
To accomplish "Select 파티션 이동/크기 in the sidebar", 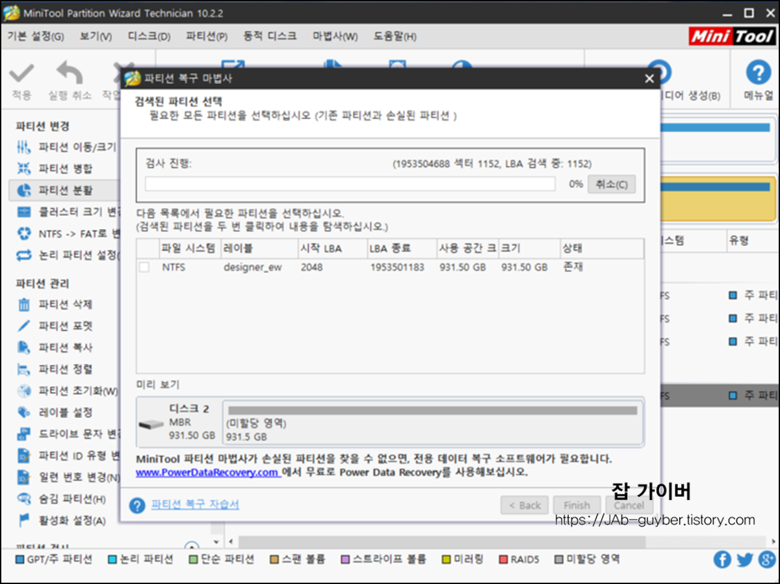I will [x=66, y=147].
